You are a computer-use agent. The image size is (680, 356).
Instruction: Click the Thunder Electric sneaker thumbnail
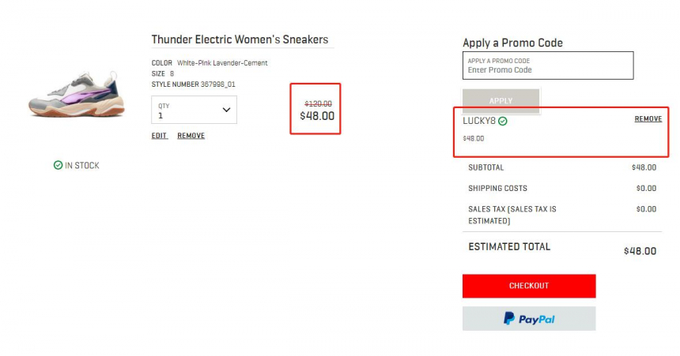[77, 95]
